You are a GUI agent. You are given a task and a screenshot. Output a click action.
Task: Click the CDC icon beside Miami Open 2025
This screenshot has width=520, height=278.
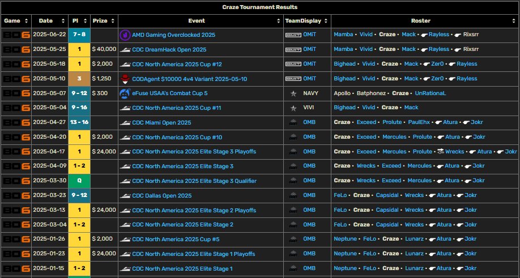click(125, 123)
